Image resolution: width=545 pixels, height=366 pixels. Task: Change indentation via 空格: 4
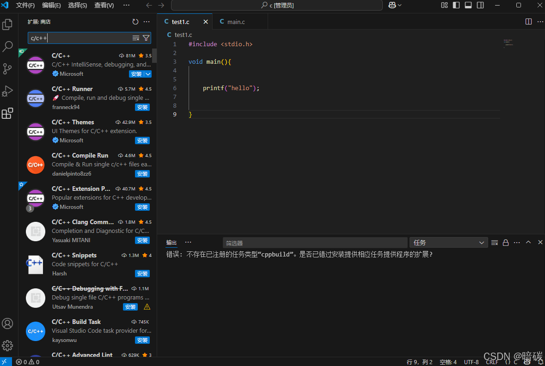click(448, 362)
